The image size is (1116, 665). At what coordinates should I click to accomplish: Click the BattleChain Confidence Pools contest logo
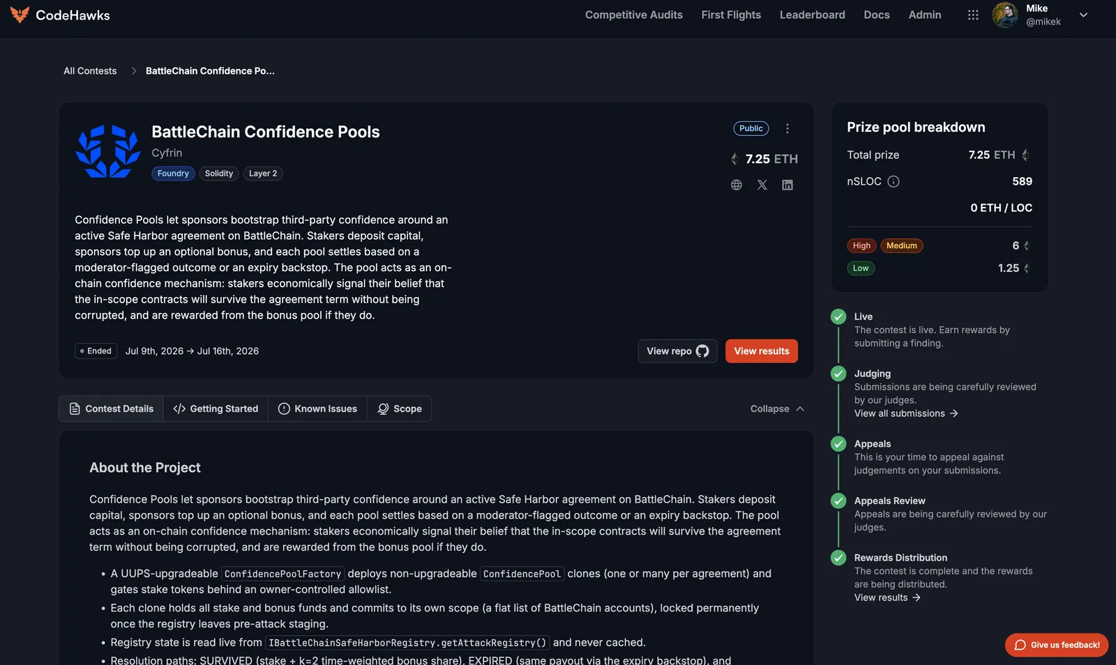(x=108, y=151)
